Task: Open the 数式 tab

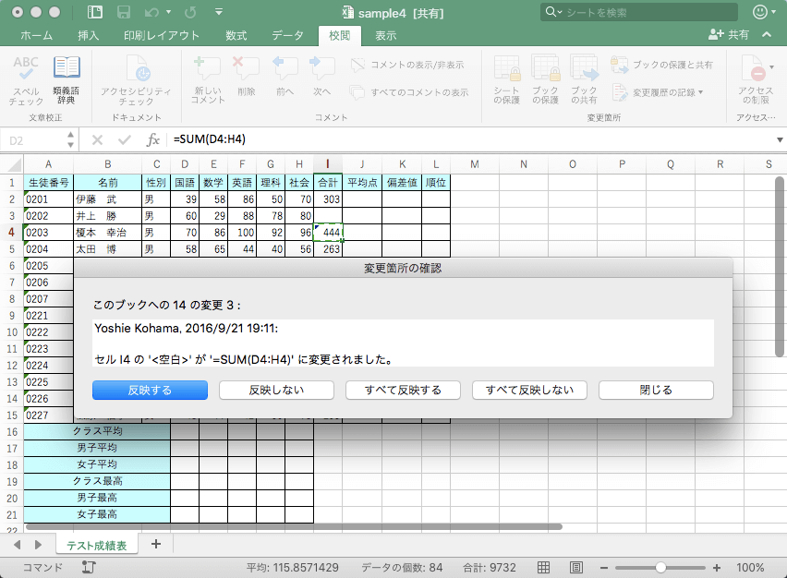Action: click(236, 35)
